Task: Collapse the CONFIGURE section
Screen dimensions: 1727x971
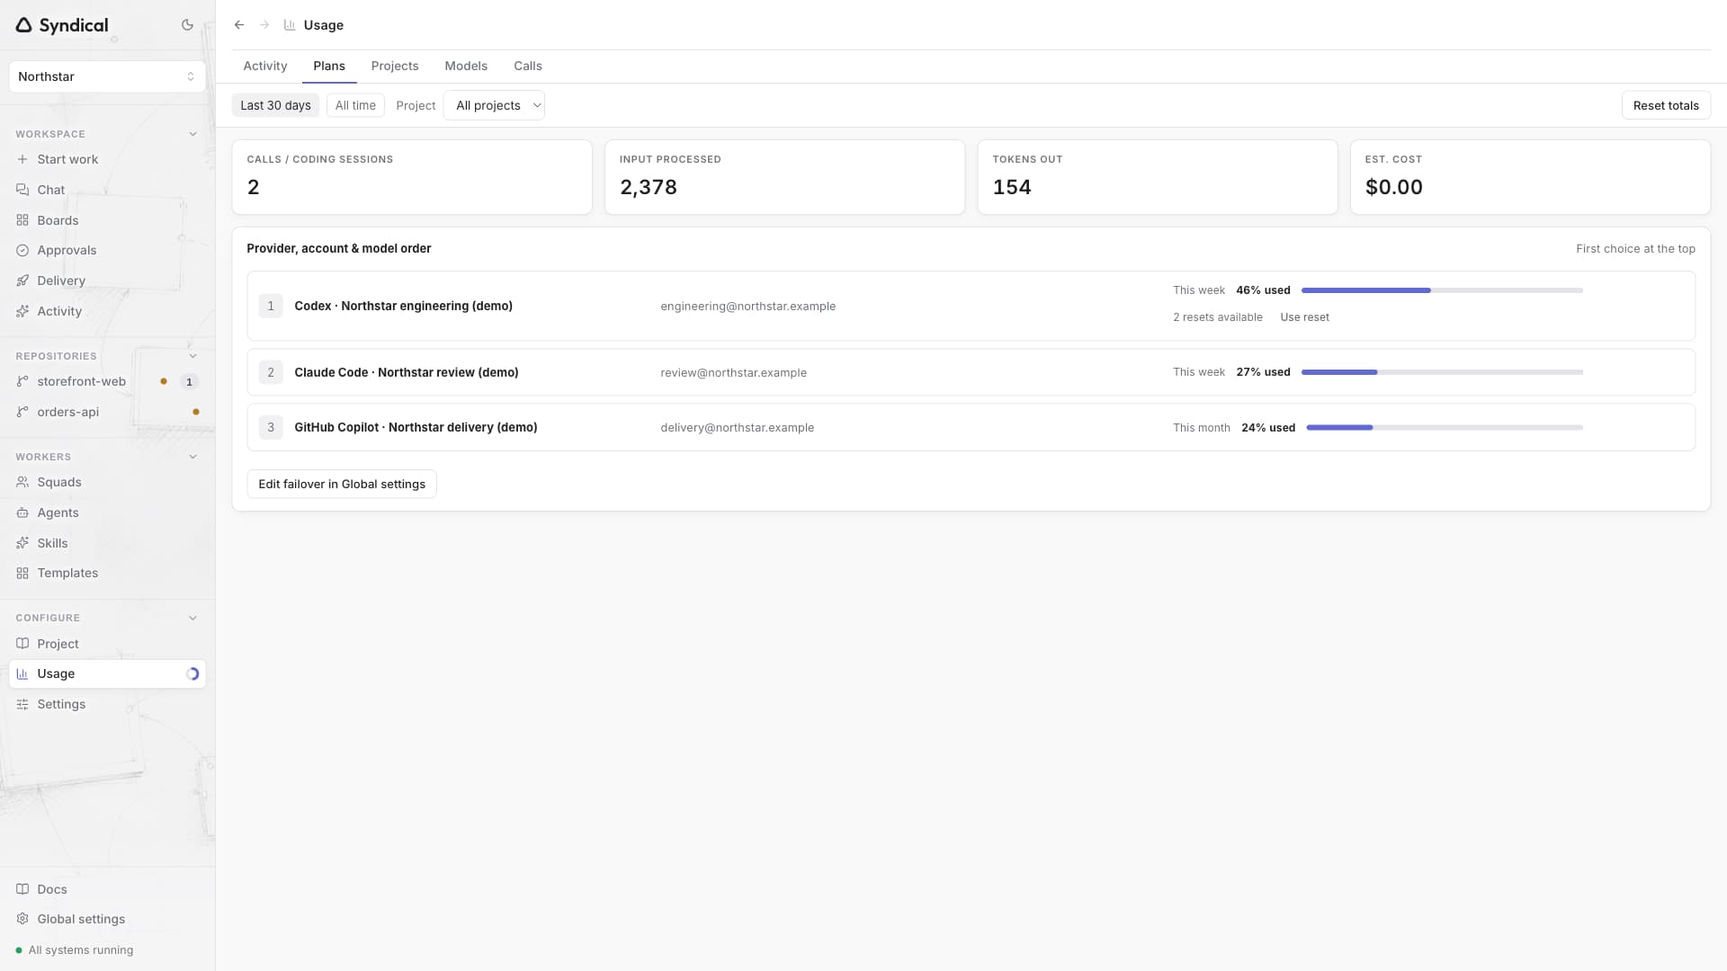Action: coord(192,618)
